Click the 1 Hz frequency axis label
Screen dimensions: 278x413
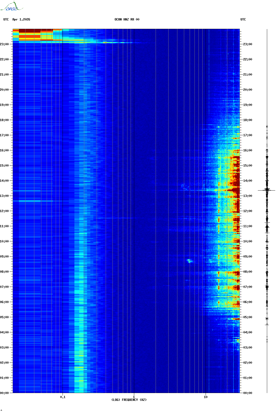click(x=134, y=397)
